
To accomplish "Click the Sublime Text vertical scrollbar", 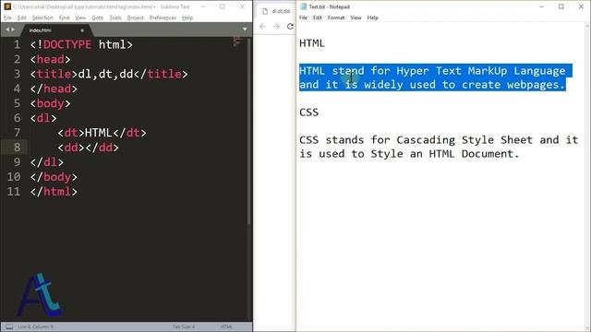I will pos(248,130).
